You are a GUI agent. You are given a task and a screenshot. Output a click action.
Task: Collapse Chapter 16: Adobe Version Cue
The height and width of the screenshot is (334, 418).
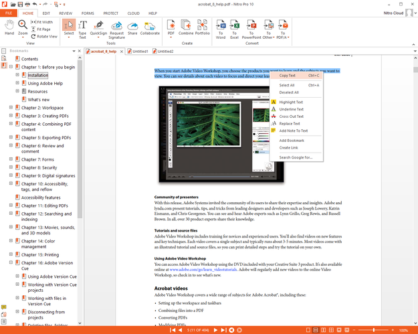click(x=11, y=262)
